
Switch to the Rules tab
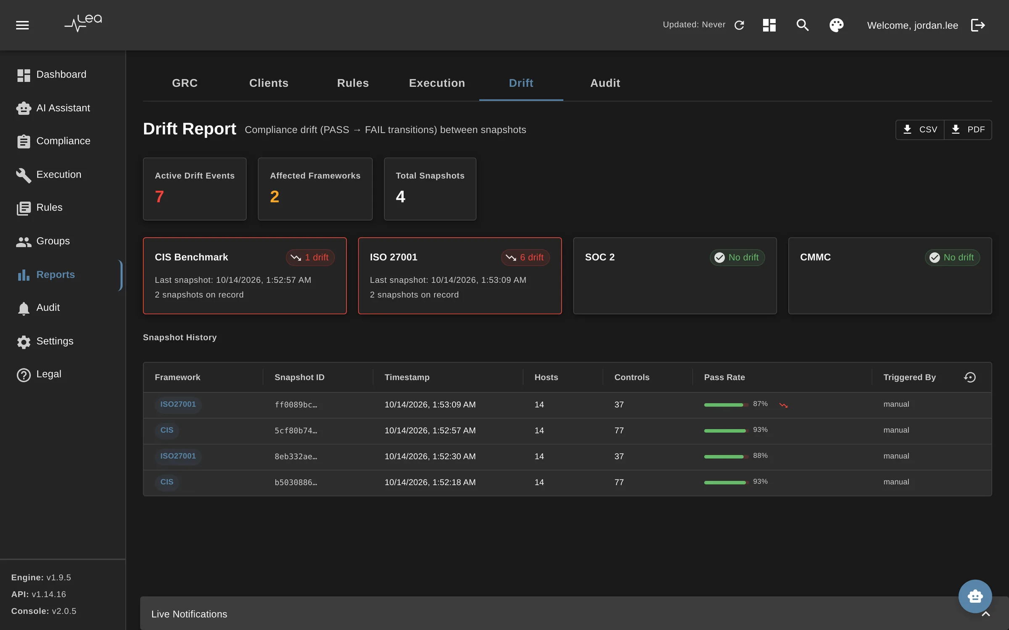[x=353, y=83]
